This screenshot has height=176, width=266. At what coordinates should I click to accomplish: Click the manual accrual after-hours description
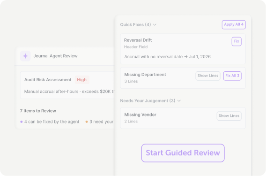click(69, 92)
